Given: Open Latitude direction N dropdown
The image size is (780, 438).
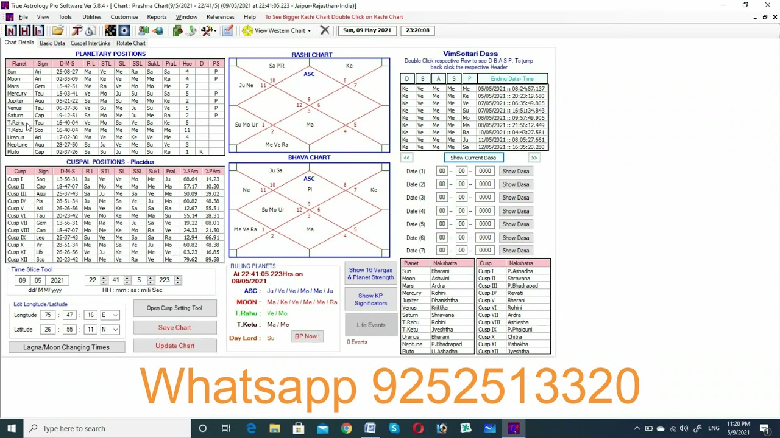Looking at the screenshot, I should tap(110, 329).
